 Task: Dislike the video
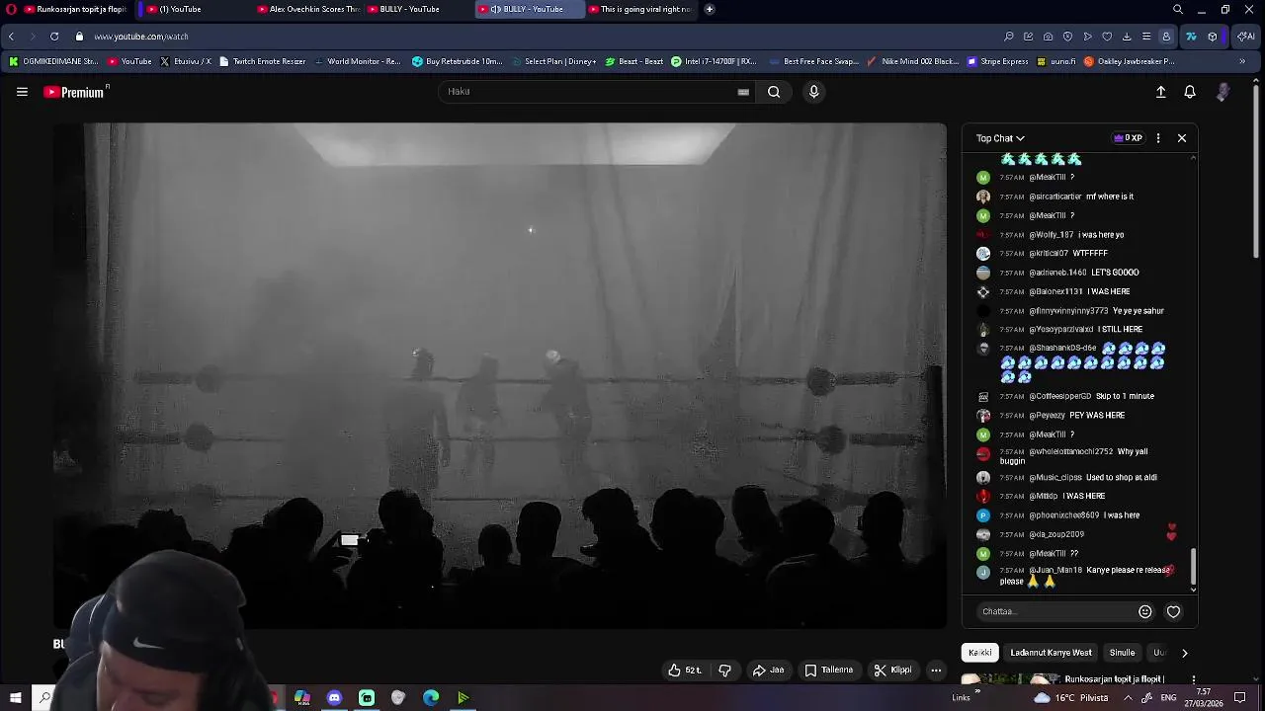[725, 670]
